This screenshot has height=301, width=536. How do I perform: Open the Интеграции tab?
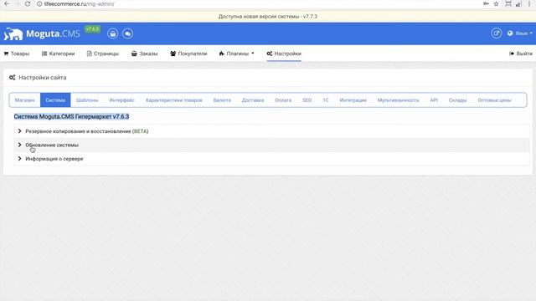(x=353, y=100)
